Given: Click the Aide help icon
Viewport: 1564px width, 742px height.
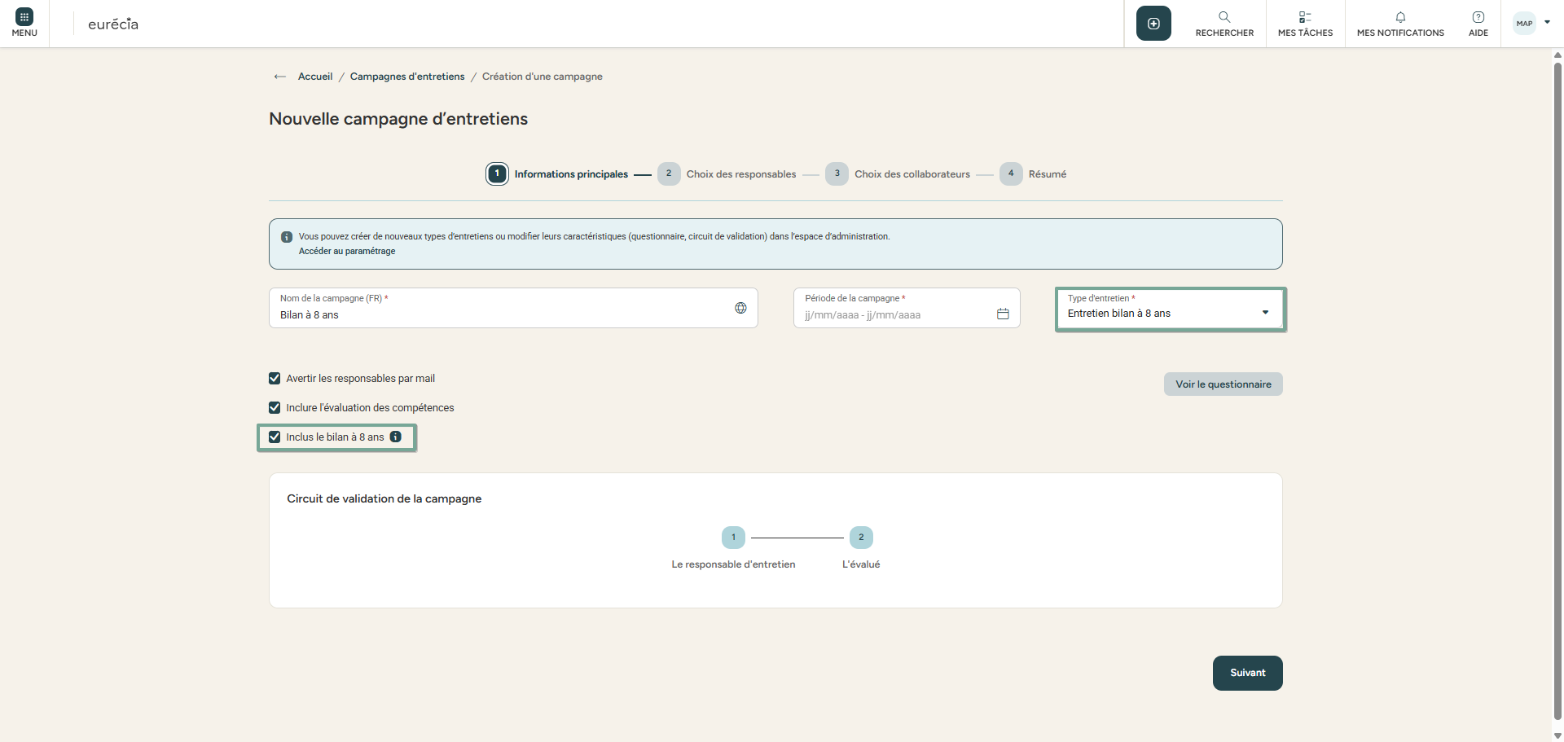Looking at the screenshot, I should [1478, 17].
